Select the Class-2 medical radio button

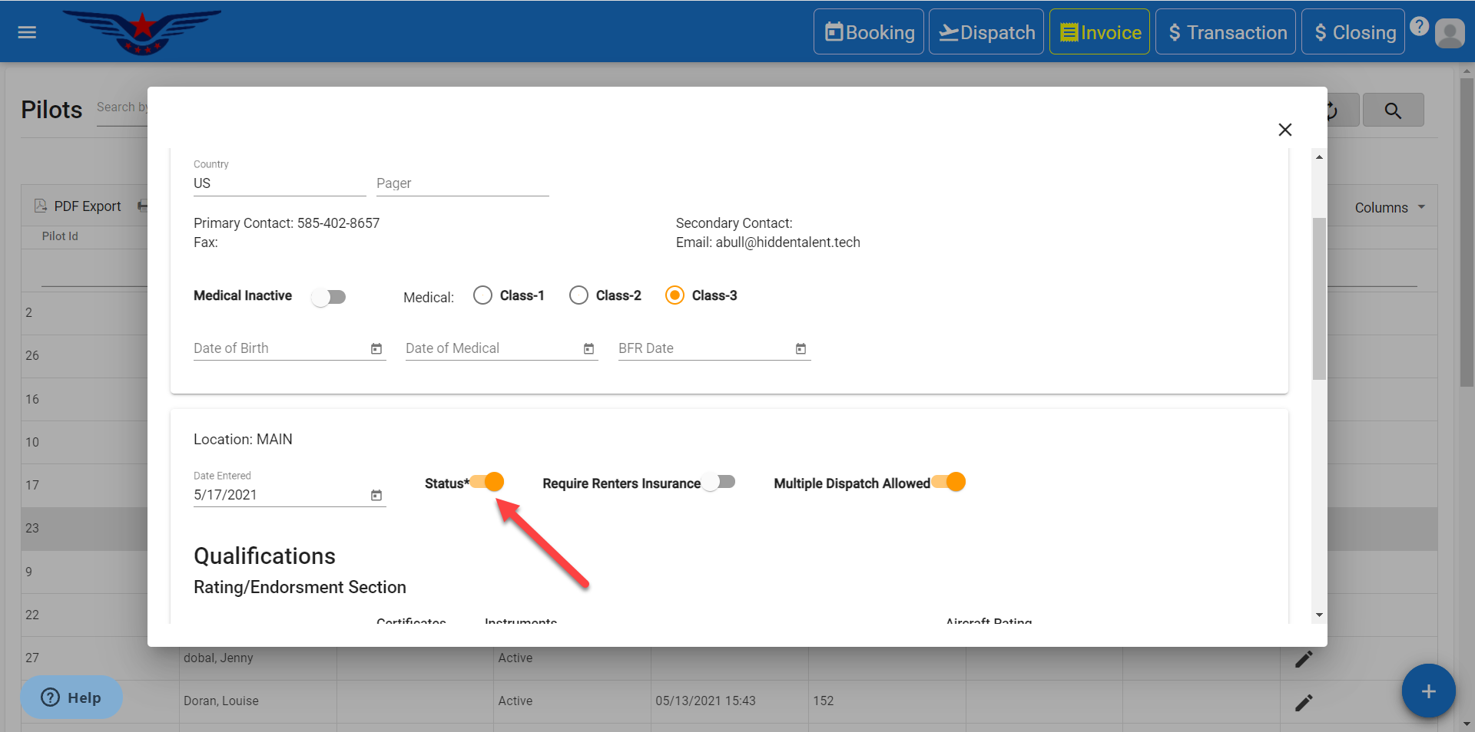click(578, 295)
